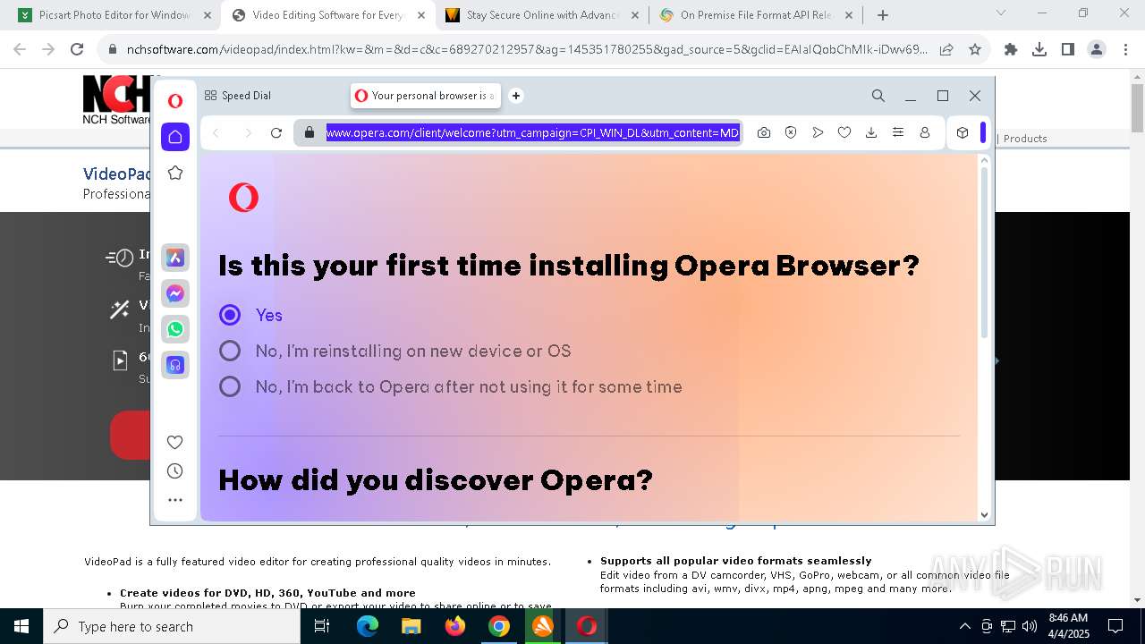
Task: Click the Opera address bar URL
Action: pos(532,132)
